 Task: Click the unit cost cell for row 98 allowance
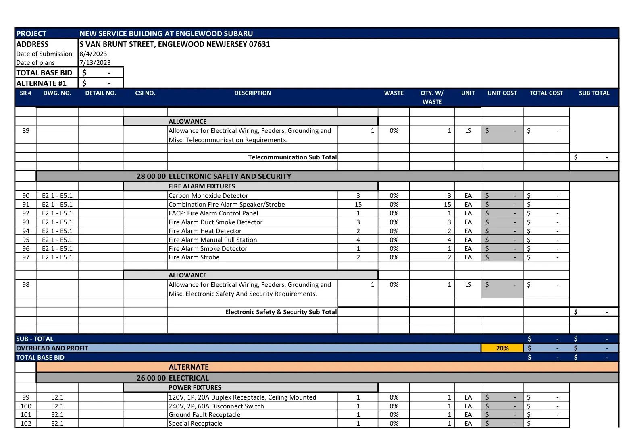pyautogui.click(x=502, y=289)
